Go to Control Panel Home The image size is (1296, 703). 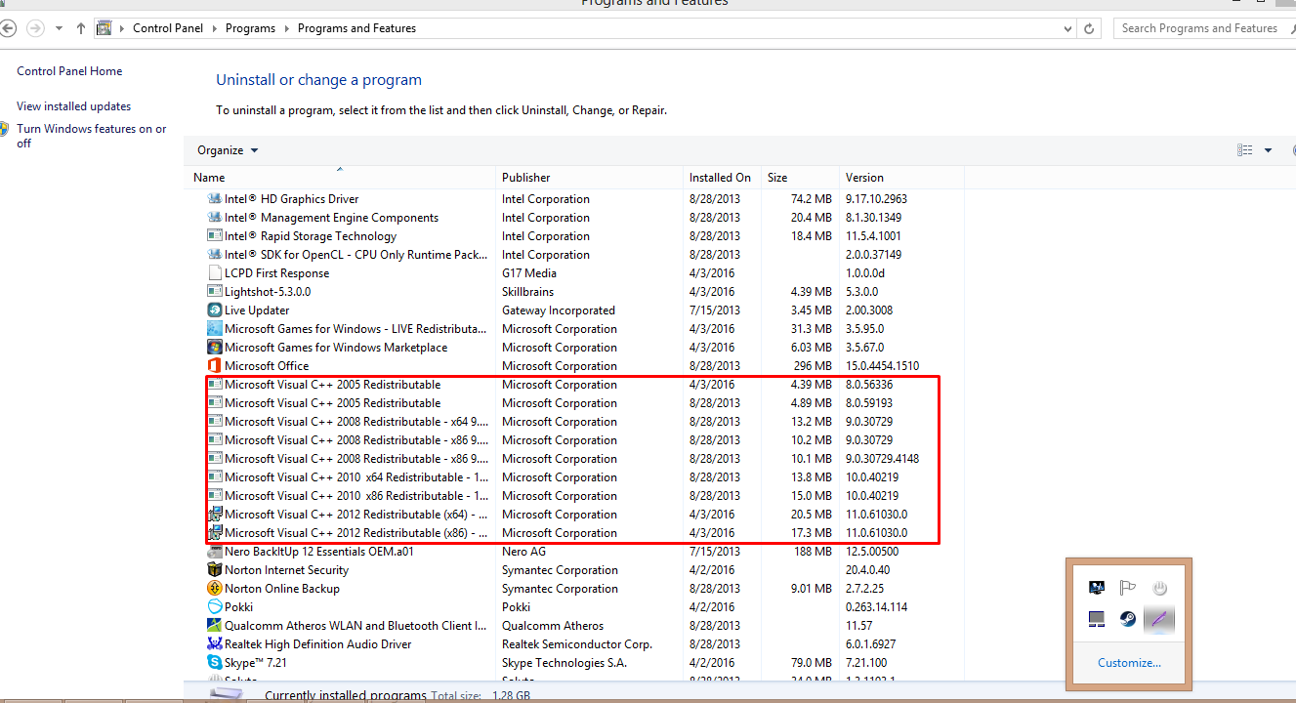(69, 71)
